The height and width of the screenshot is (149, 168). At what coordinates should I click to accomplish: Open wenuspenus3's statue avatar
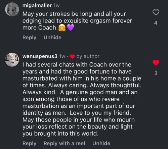[x=12, y=60]
